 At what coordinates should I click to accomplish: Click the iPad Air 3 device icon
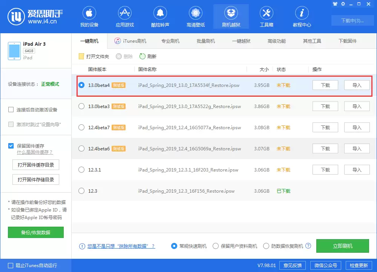click(14, 51)
